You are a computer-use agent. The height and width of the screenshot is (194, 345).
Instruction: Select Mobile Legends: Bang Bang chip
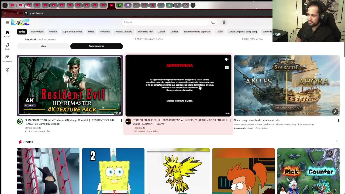(243, 32)
